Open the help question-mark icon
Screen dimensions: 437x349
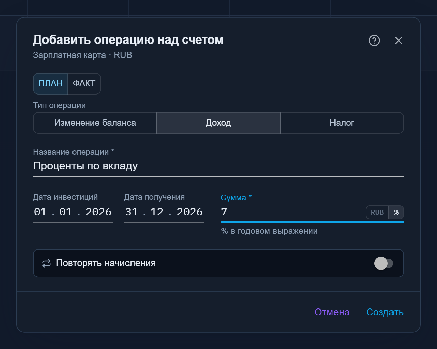(374, 41)
